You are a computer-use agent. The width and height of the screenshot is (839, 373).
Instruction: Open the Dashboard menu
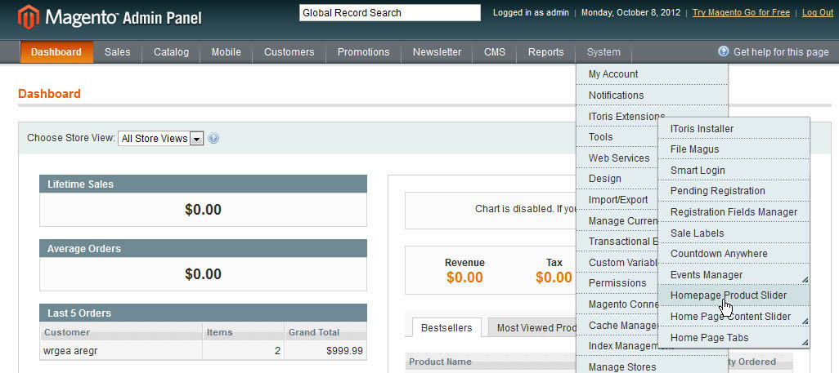[x=56, y=52]
